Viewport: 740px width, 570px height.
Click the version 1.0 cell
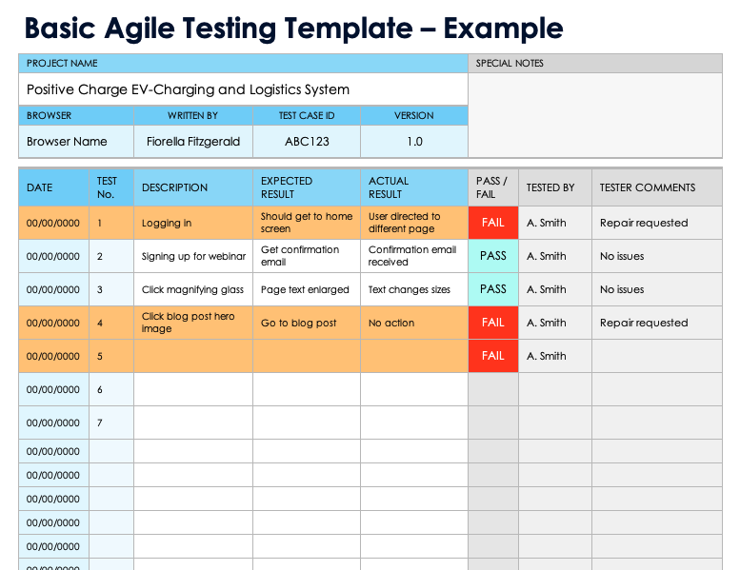pyautogui.click(x=414, y=142)
